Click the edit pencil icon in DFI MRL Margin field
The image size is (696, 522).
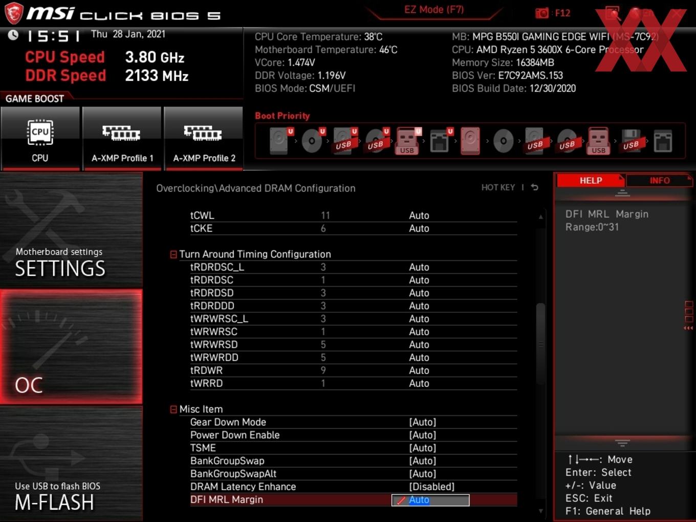click(x=401, y=500)
